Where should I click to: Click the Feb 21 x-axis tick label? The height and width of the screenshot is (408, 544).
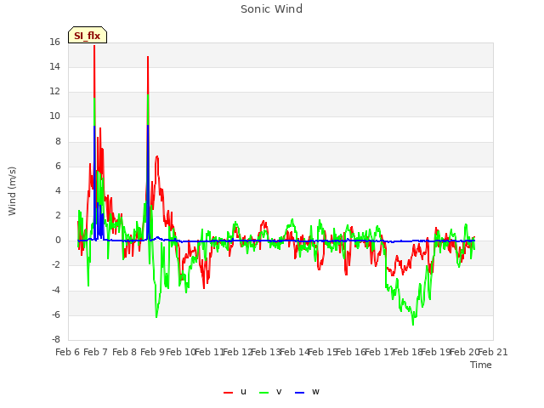click(493, 352)
